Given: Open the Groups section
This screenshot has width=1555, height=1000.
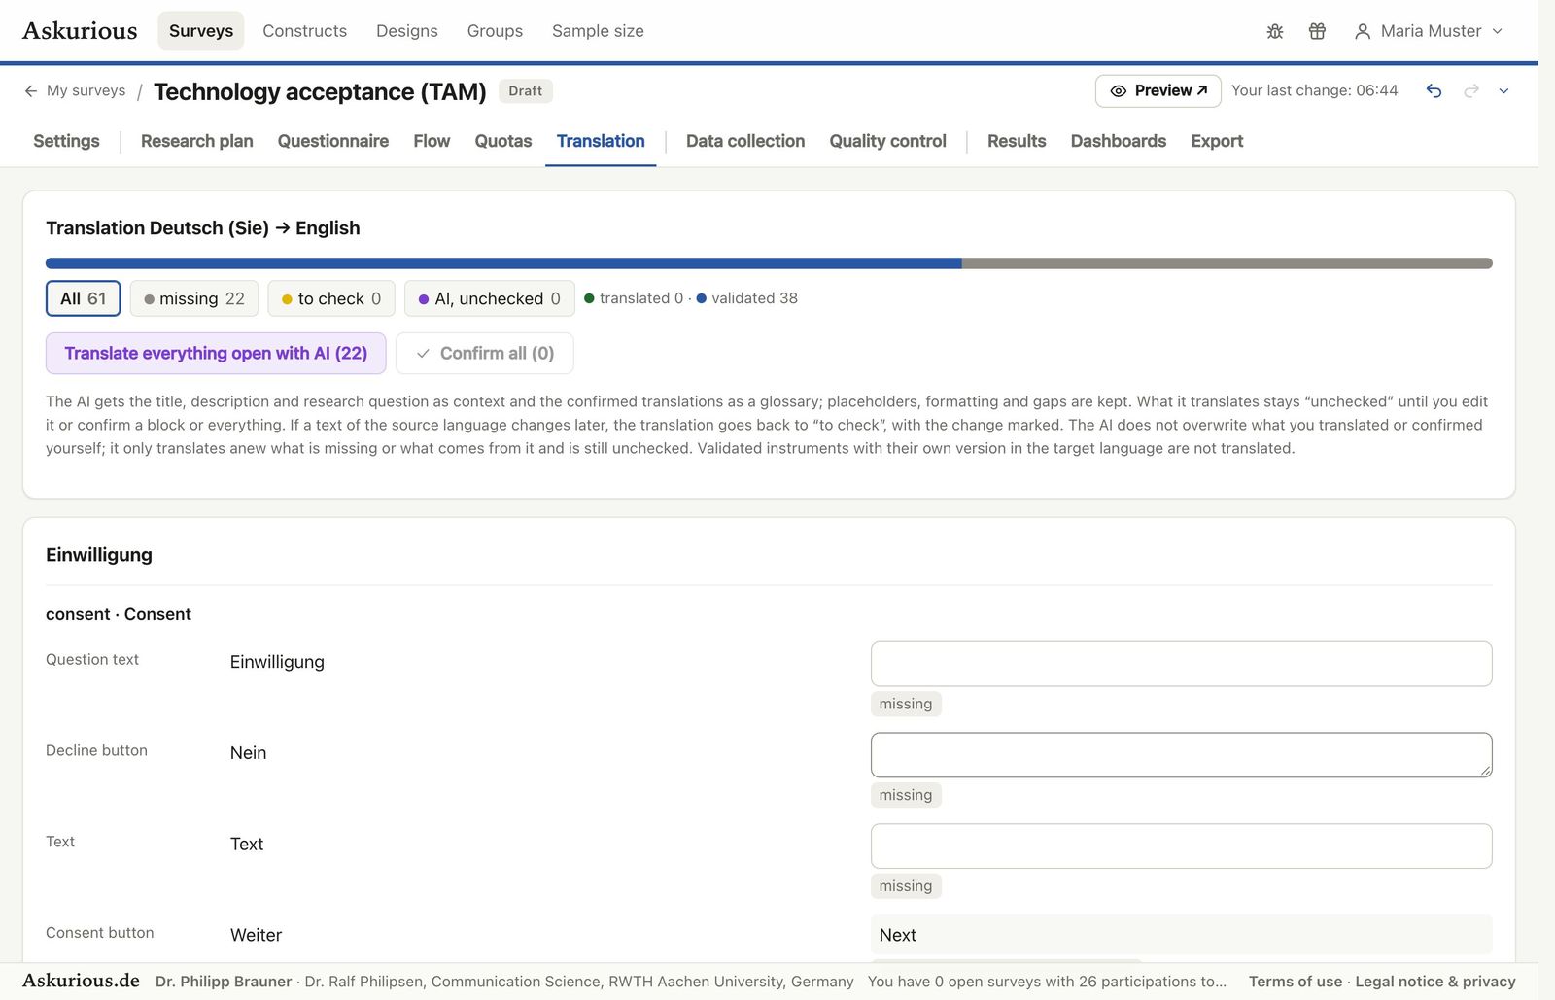Looking at the screenshot, I should 495,31.
